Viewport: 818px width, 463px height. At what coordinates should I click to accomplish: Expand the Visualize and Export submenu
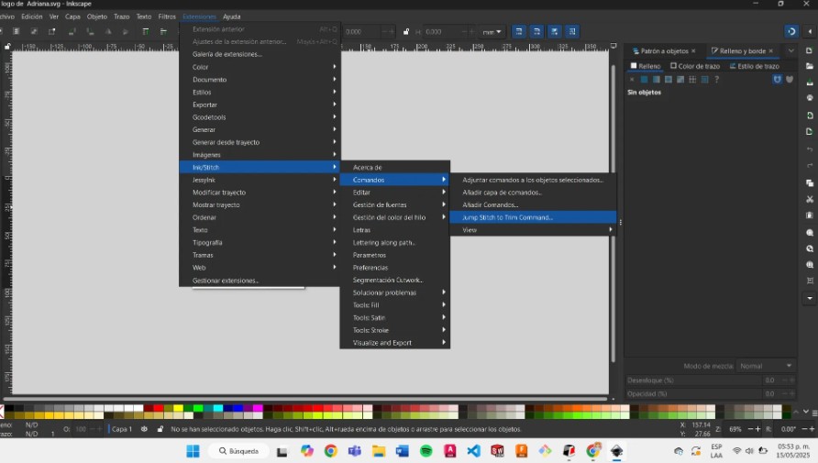[395, 343]
